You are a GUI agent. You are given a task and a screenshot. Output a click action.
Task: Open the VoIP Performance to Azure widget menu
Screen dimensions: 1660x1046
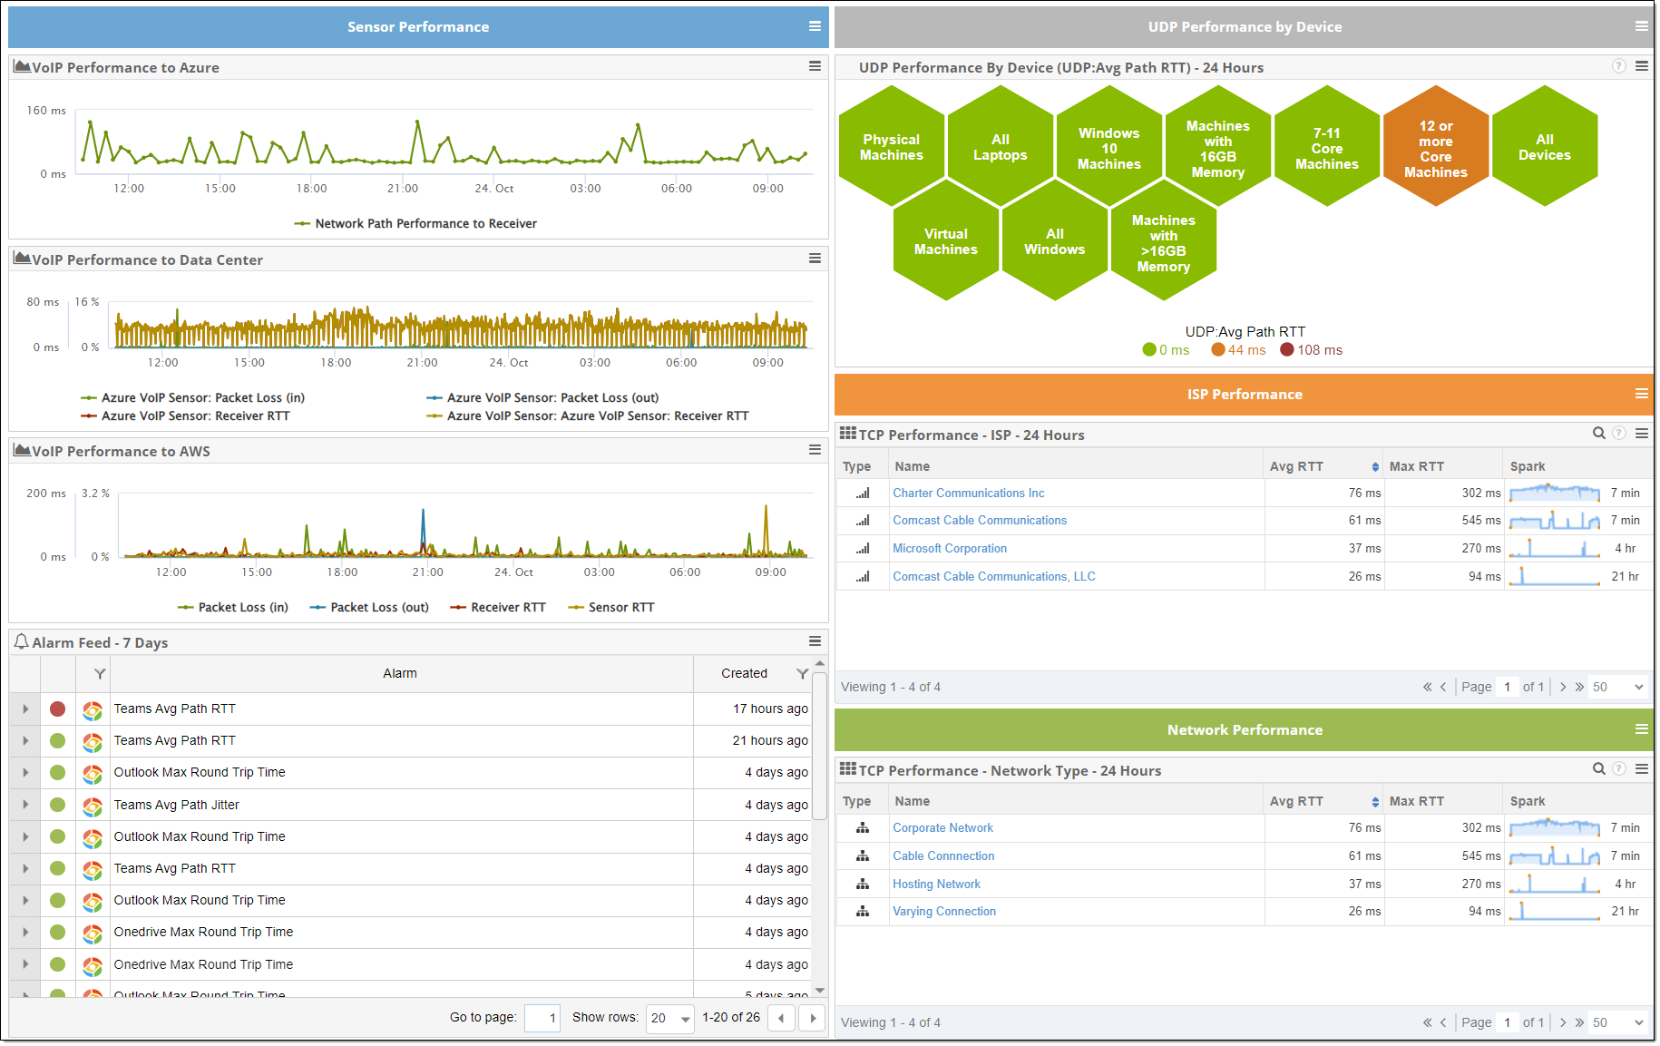click(x=815, y=66)
